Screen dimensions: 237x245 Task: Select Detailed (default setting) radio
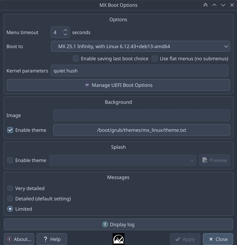(x=10, y=199)
